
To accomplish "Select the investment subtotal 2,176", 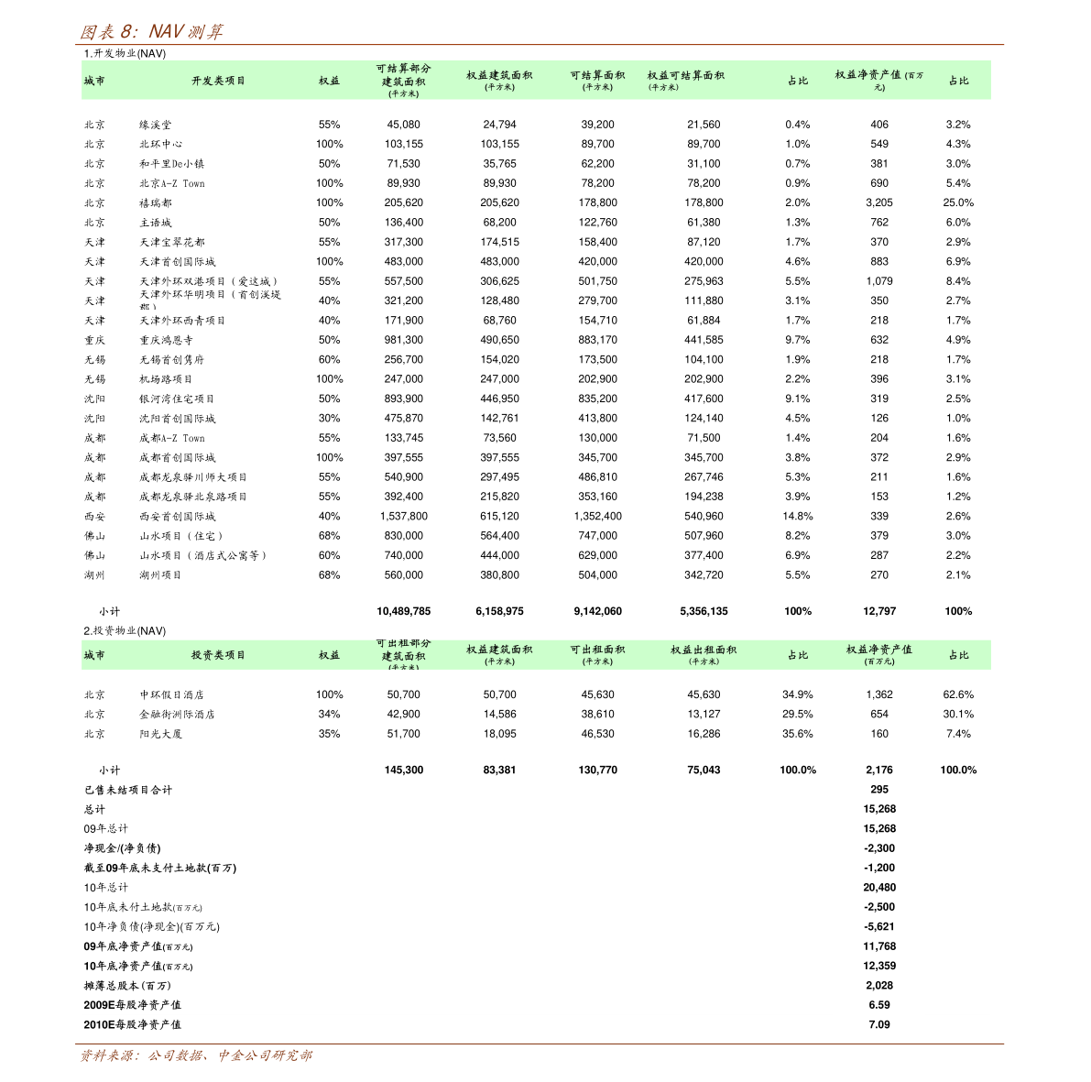I will pyautogui.click(x=878, y=770).
